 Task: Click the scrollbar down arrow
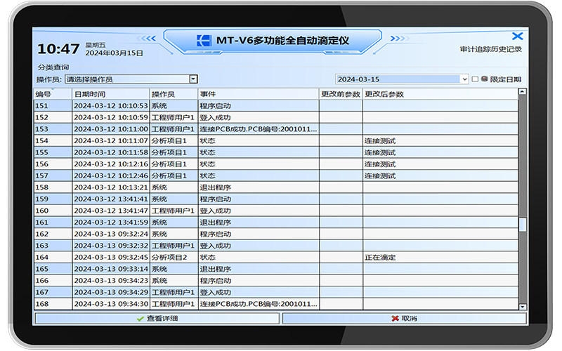pos(522,307)
